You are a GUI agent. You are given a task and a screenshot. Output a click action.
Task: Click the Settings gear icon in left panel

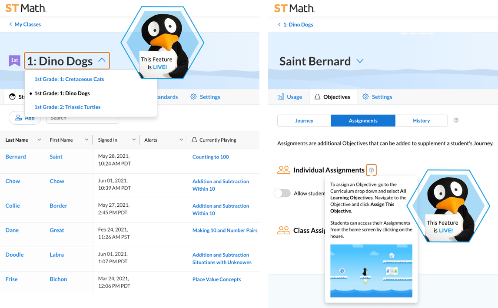tap(193, 97)
